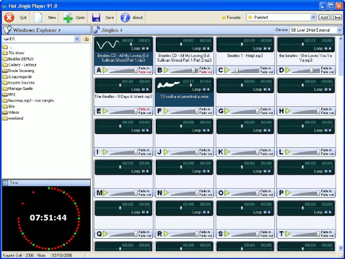Click the green Open plus icon
This screenshot has height=259, width=345.
point(68,17)
